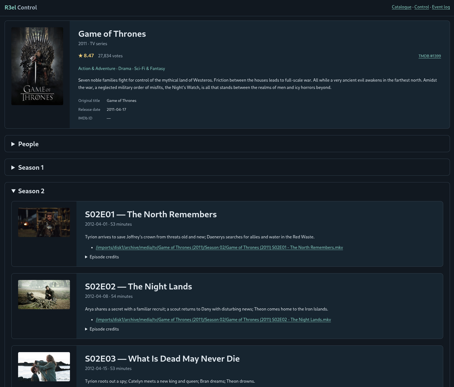Click the 'IMDb ID' label
The height and width of the screenshot is (387, 454).
coord(85,118)
